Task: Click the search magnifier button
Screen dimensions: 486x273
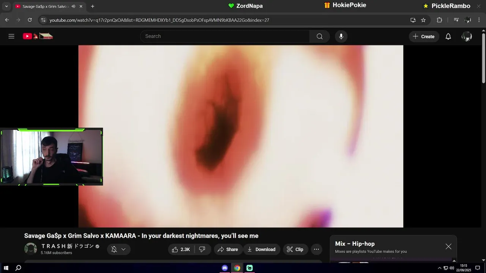Action: tap(320, 36)
